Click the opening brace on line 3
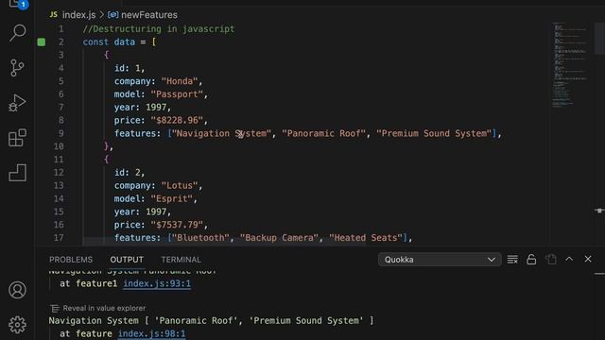This screenshot has width=605, height=340. pyautogui.click(x=106, y=55)
